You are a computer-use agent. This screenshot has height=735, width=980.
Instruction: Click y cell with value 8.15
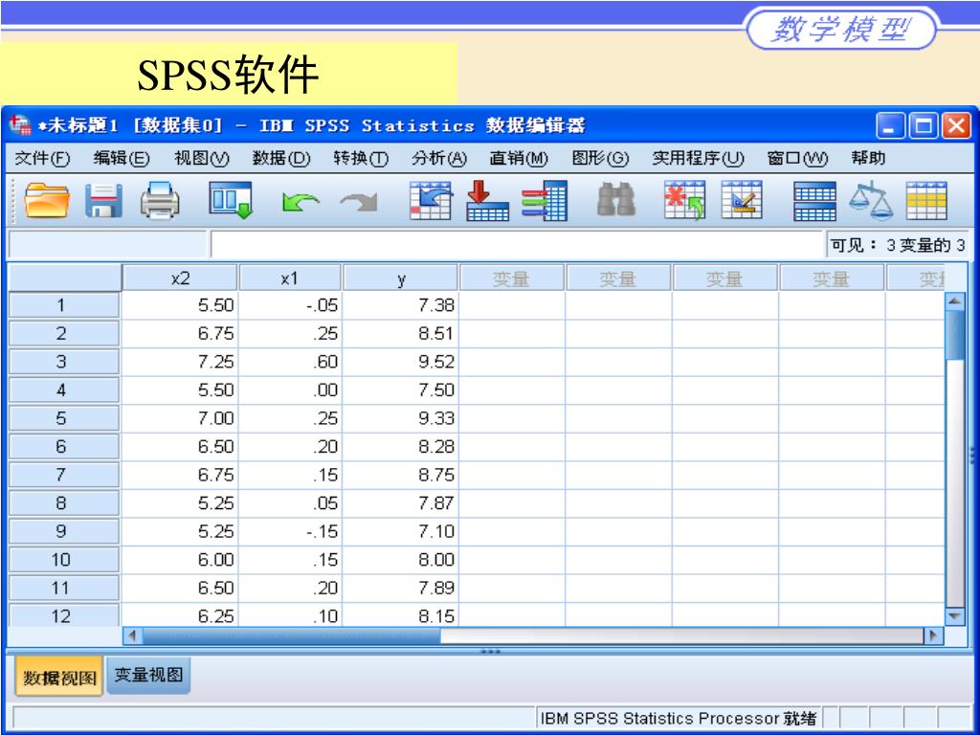(401, 615)
